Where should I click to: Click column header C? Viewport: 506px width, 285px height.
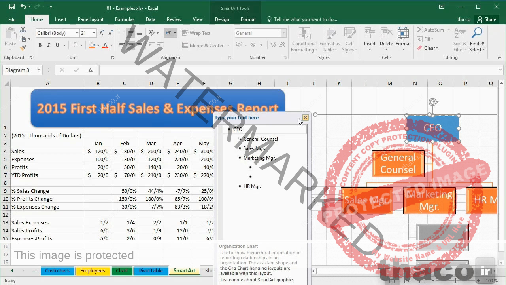pyautogui.click(x=125, y=83)
